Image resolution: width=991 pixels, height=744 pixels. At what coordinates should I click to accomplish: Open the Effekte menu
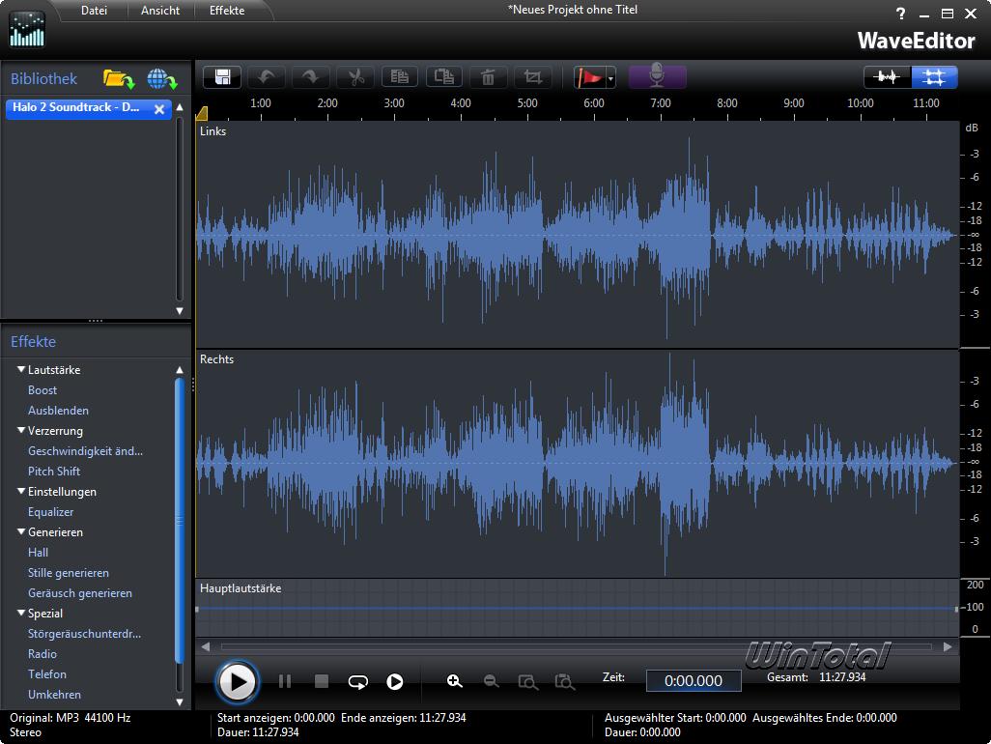coord(227,11)
